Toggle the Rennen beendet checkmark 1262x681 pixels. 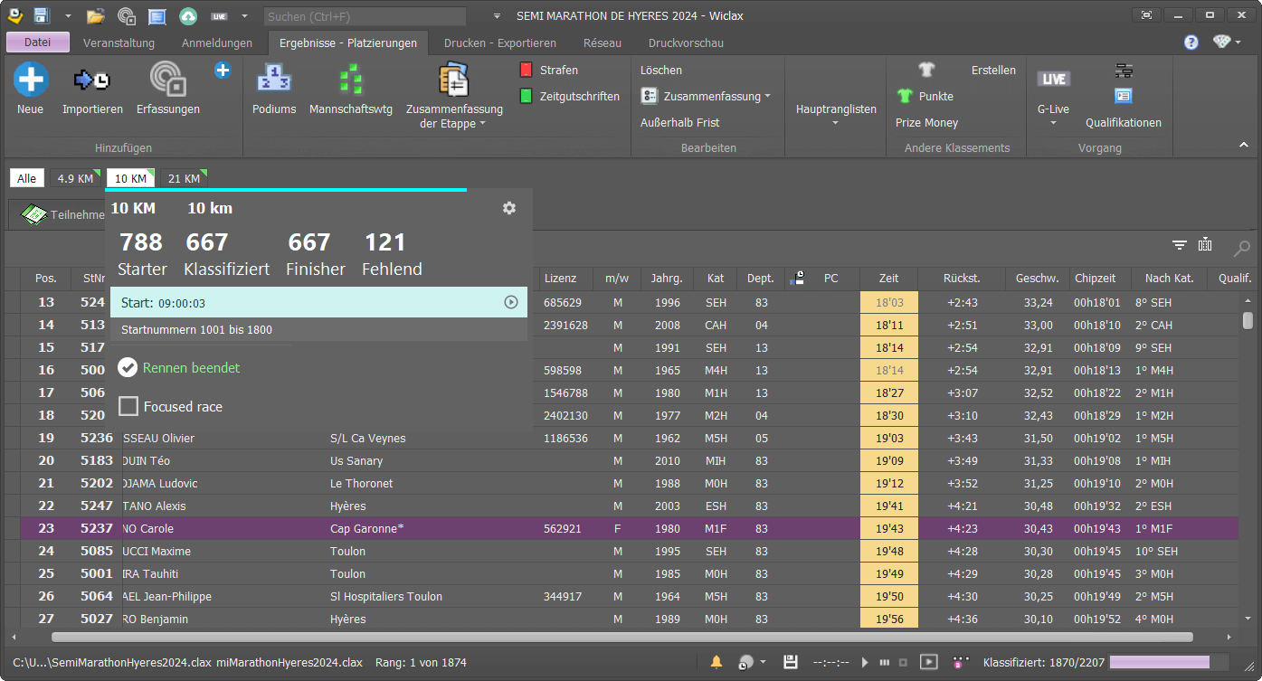coord(128,368)
